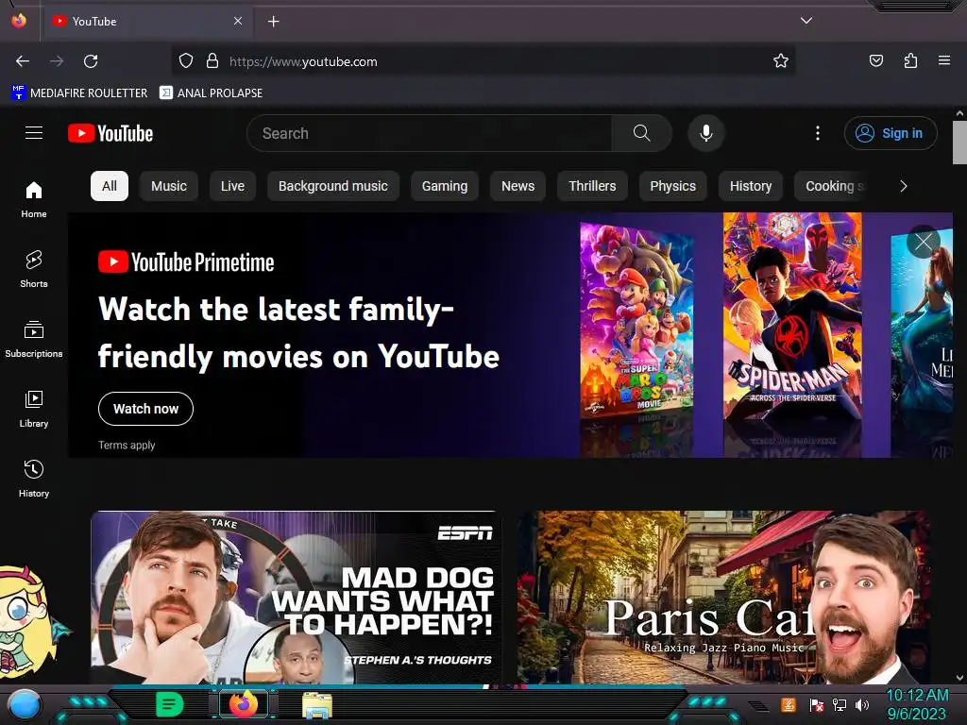The image size is (967, 725).
Task: Select the Thrillers category chip
Action: click(x=592, y=186)
